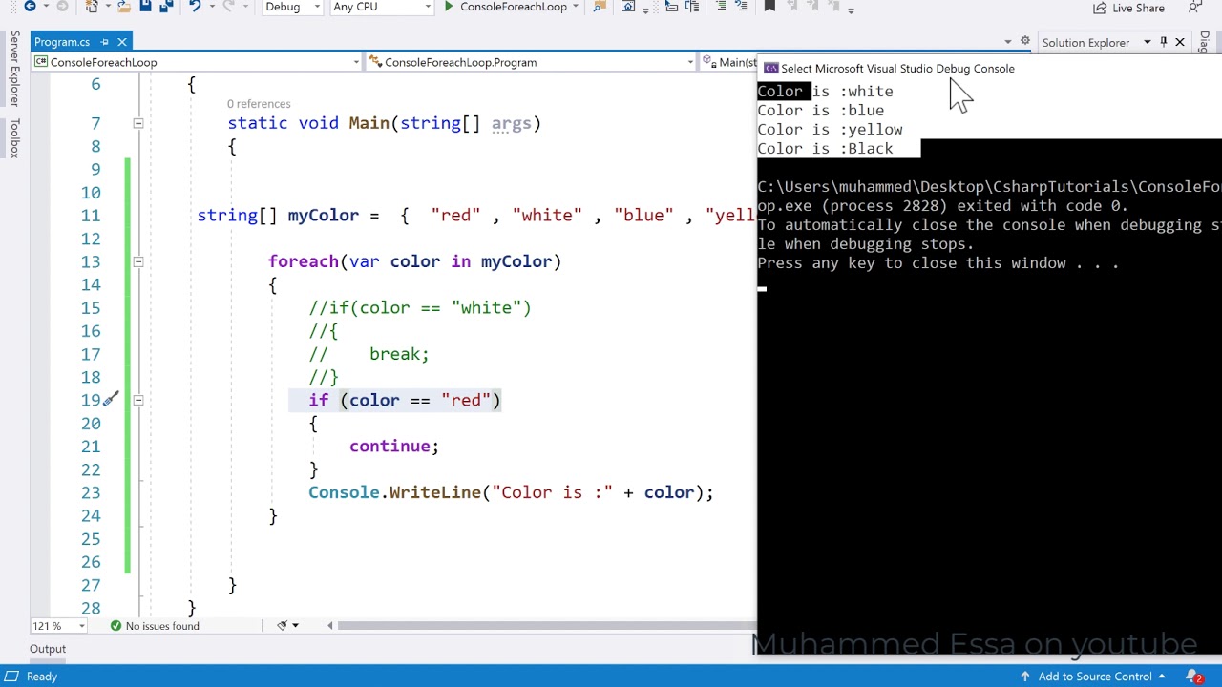This screenshot has height=687, width=1222.
Task: Click the No issues found checkmark icon
Action: point(116,626)
